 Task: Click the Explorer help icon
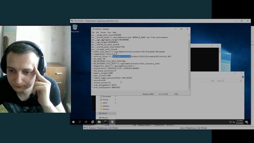pyautogui.click(x=242, y=77)
